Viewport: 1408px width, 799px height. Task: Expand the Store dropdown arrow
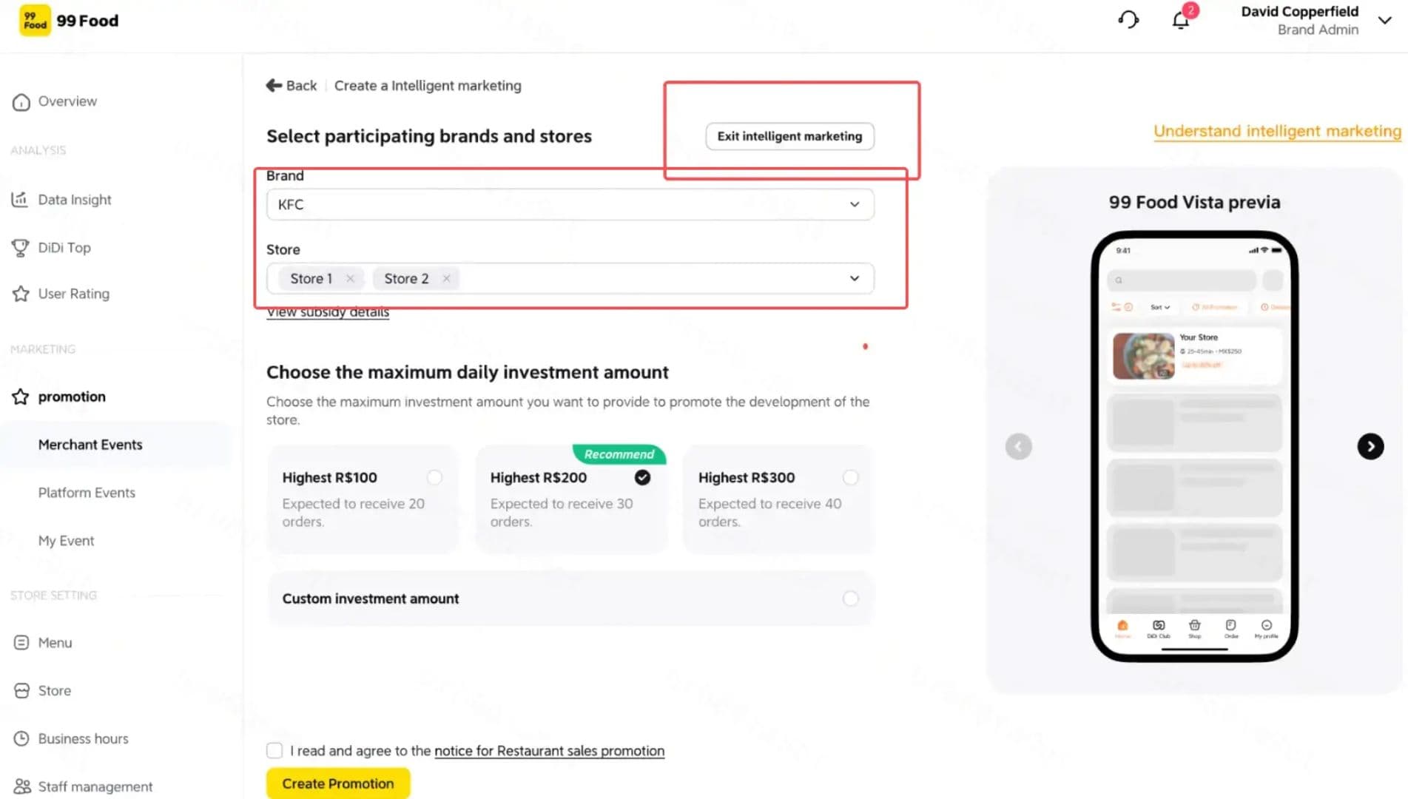(855, 278)
